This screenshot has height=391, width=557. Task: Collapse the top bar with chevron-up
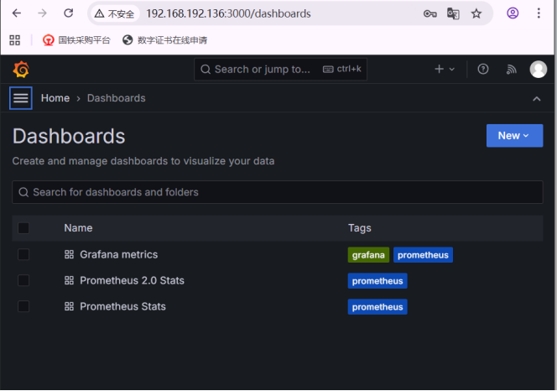536,99
